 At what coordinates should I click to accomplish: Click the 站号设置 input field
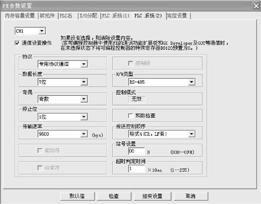(136, 151)
